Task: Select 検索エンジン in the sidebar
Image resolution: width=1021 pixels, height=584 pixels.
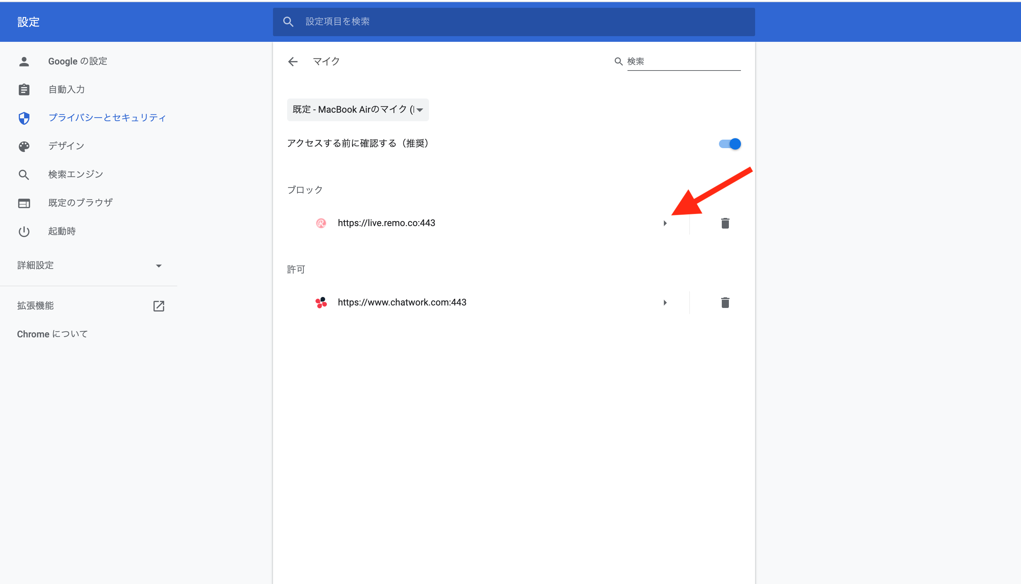Action: (76, 174)
